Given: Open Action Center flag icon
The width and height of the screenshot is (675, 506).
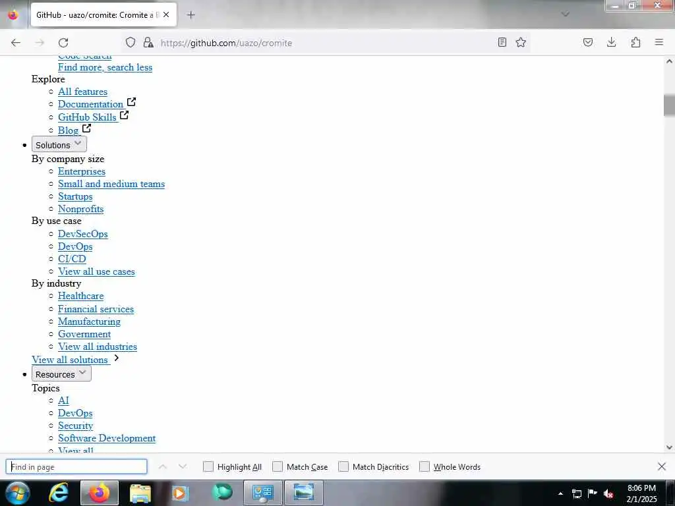Looking at the screenshot, I should 593,493.
